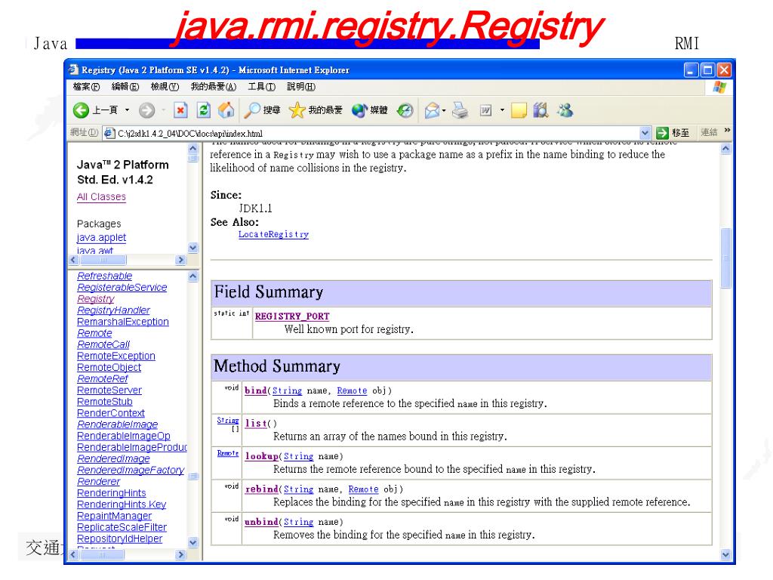Open the Mail envelope icon

click(x=432, y=110)
